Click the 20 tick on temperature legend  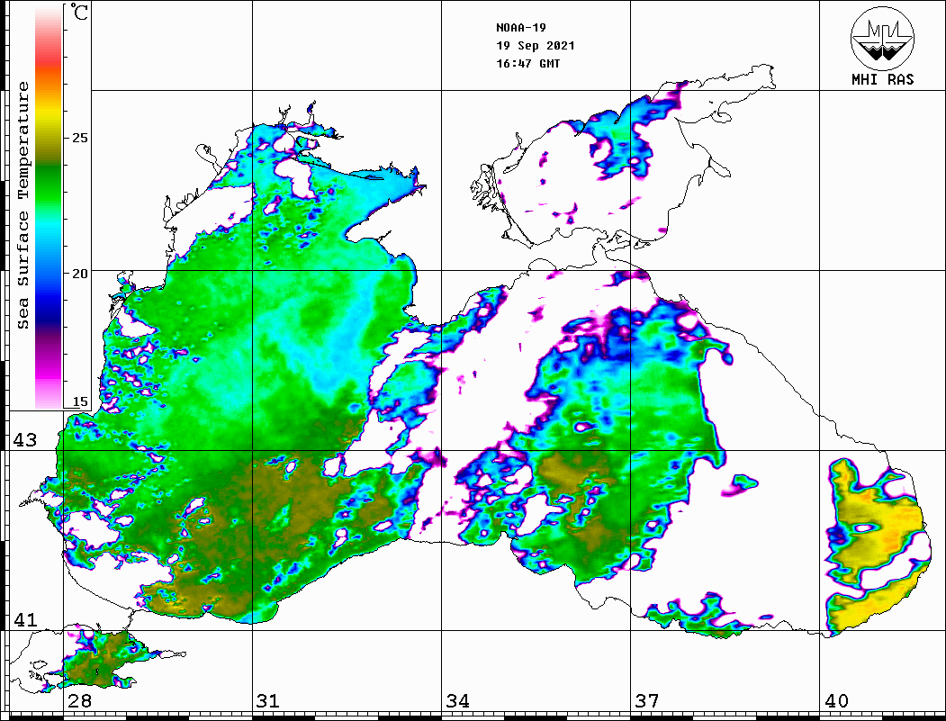pos(79,274)
